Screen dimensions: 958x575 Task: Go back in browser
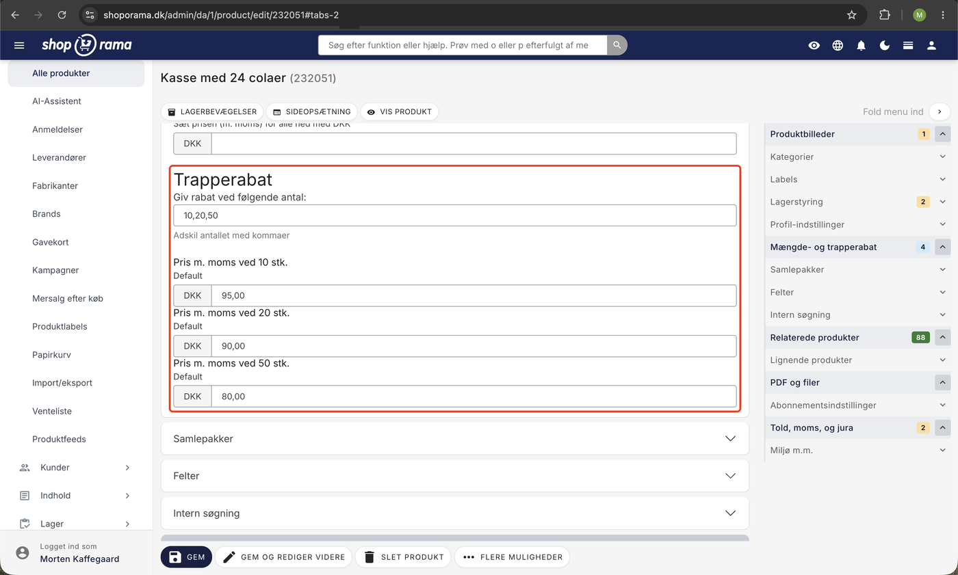[x=15, y=14]
